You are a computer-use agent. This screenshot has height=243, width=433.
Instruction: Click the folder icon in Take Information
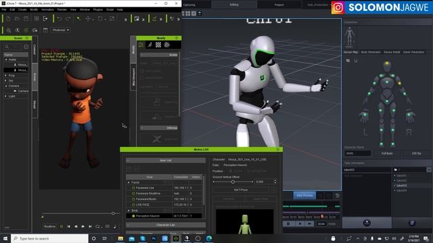(x=396, y=169)
